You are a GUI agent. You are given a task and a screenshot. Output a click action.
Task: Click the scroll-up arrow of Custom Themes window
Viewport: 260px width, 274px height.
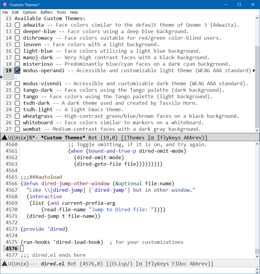(257, 18)
